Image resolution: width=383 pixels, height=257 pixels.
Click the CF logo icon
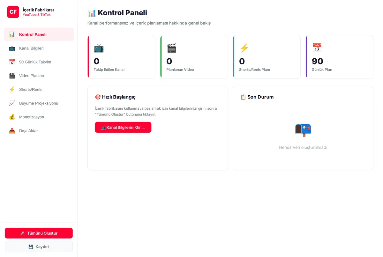(13, 12)
